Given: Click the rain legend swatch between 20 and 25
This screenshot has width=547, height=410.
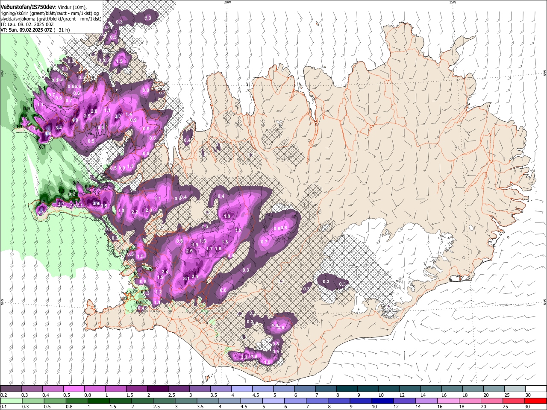Looking at the screenshot, I should [491, 401].
